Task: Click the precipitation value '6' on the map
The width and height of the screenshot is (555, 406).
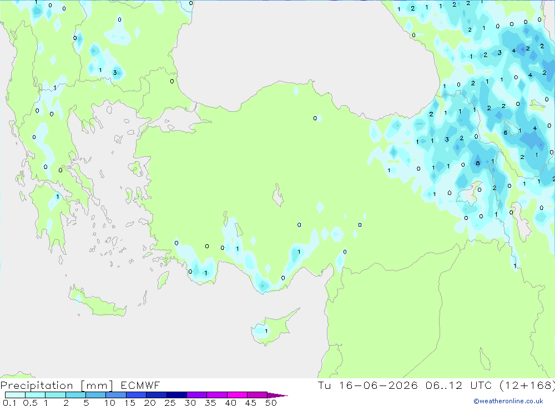Action: pyautogui.click(x=506, y=133)
